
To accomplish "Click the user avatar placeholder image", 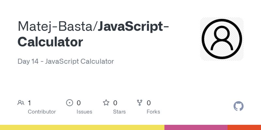I will click(222, 39).
